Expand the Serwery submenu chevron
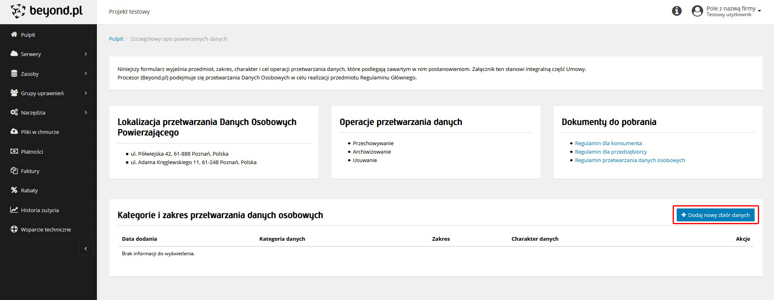774x300 pixels. coord(86,54)
